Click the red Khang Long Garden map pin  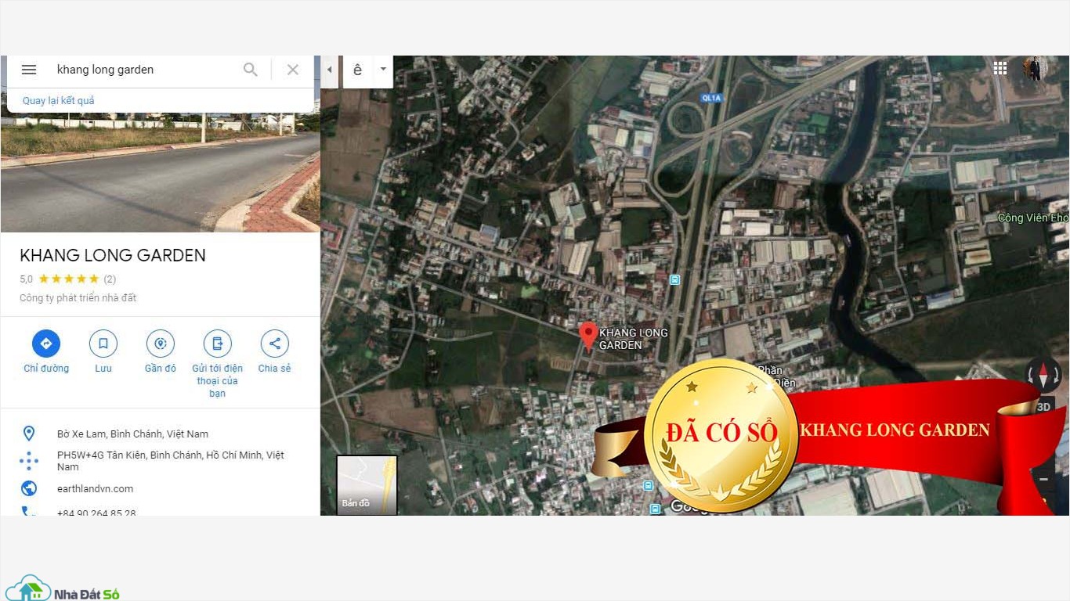coord(587,336)
